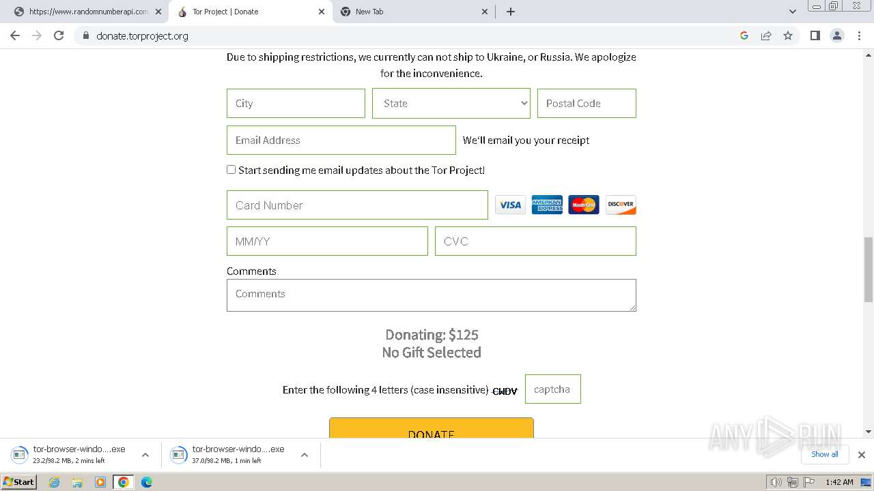Toggle the browser side panel
Image resolution: width=874 pixels, height=491 pixels.
pyautogui.click(x=815, y=35)
